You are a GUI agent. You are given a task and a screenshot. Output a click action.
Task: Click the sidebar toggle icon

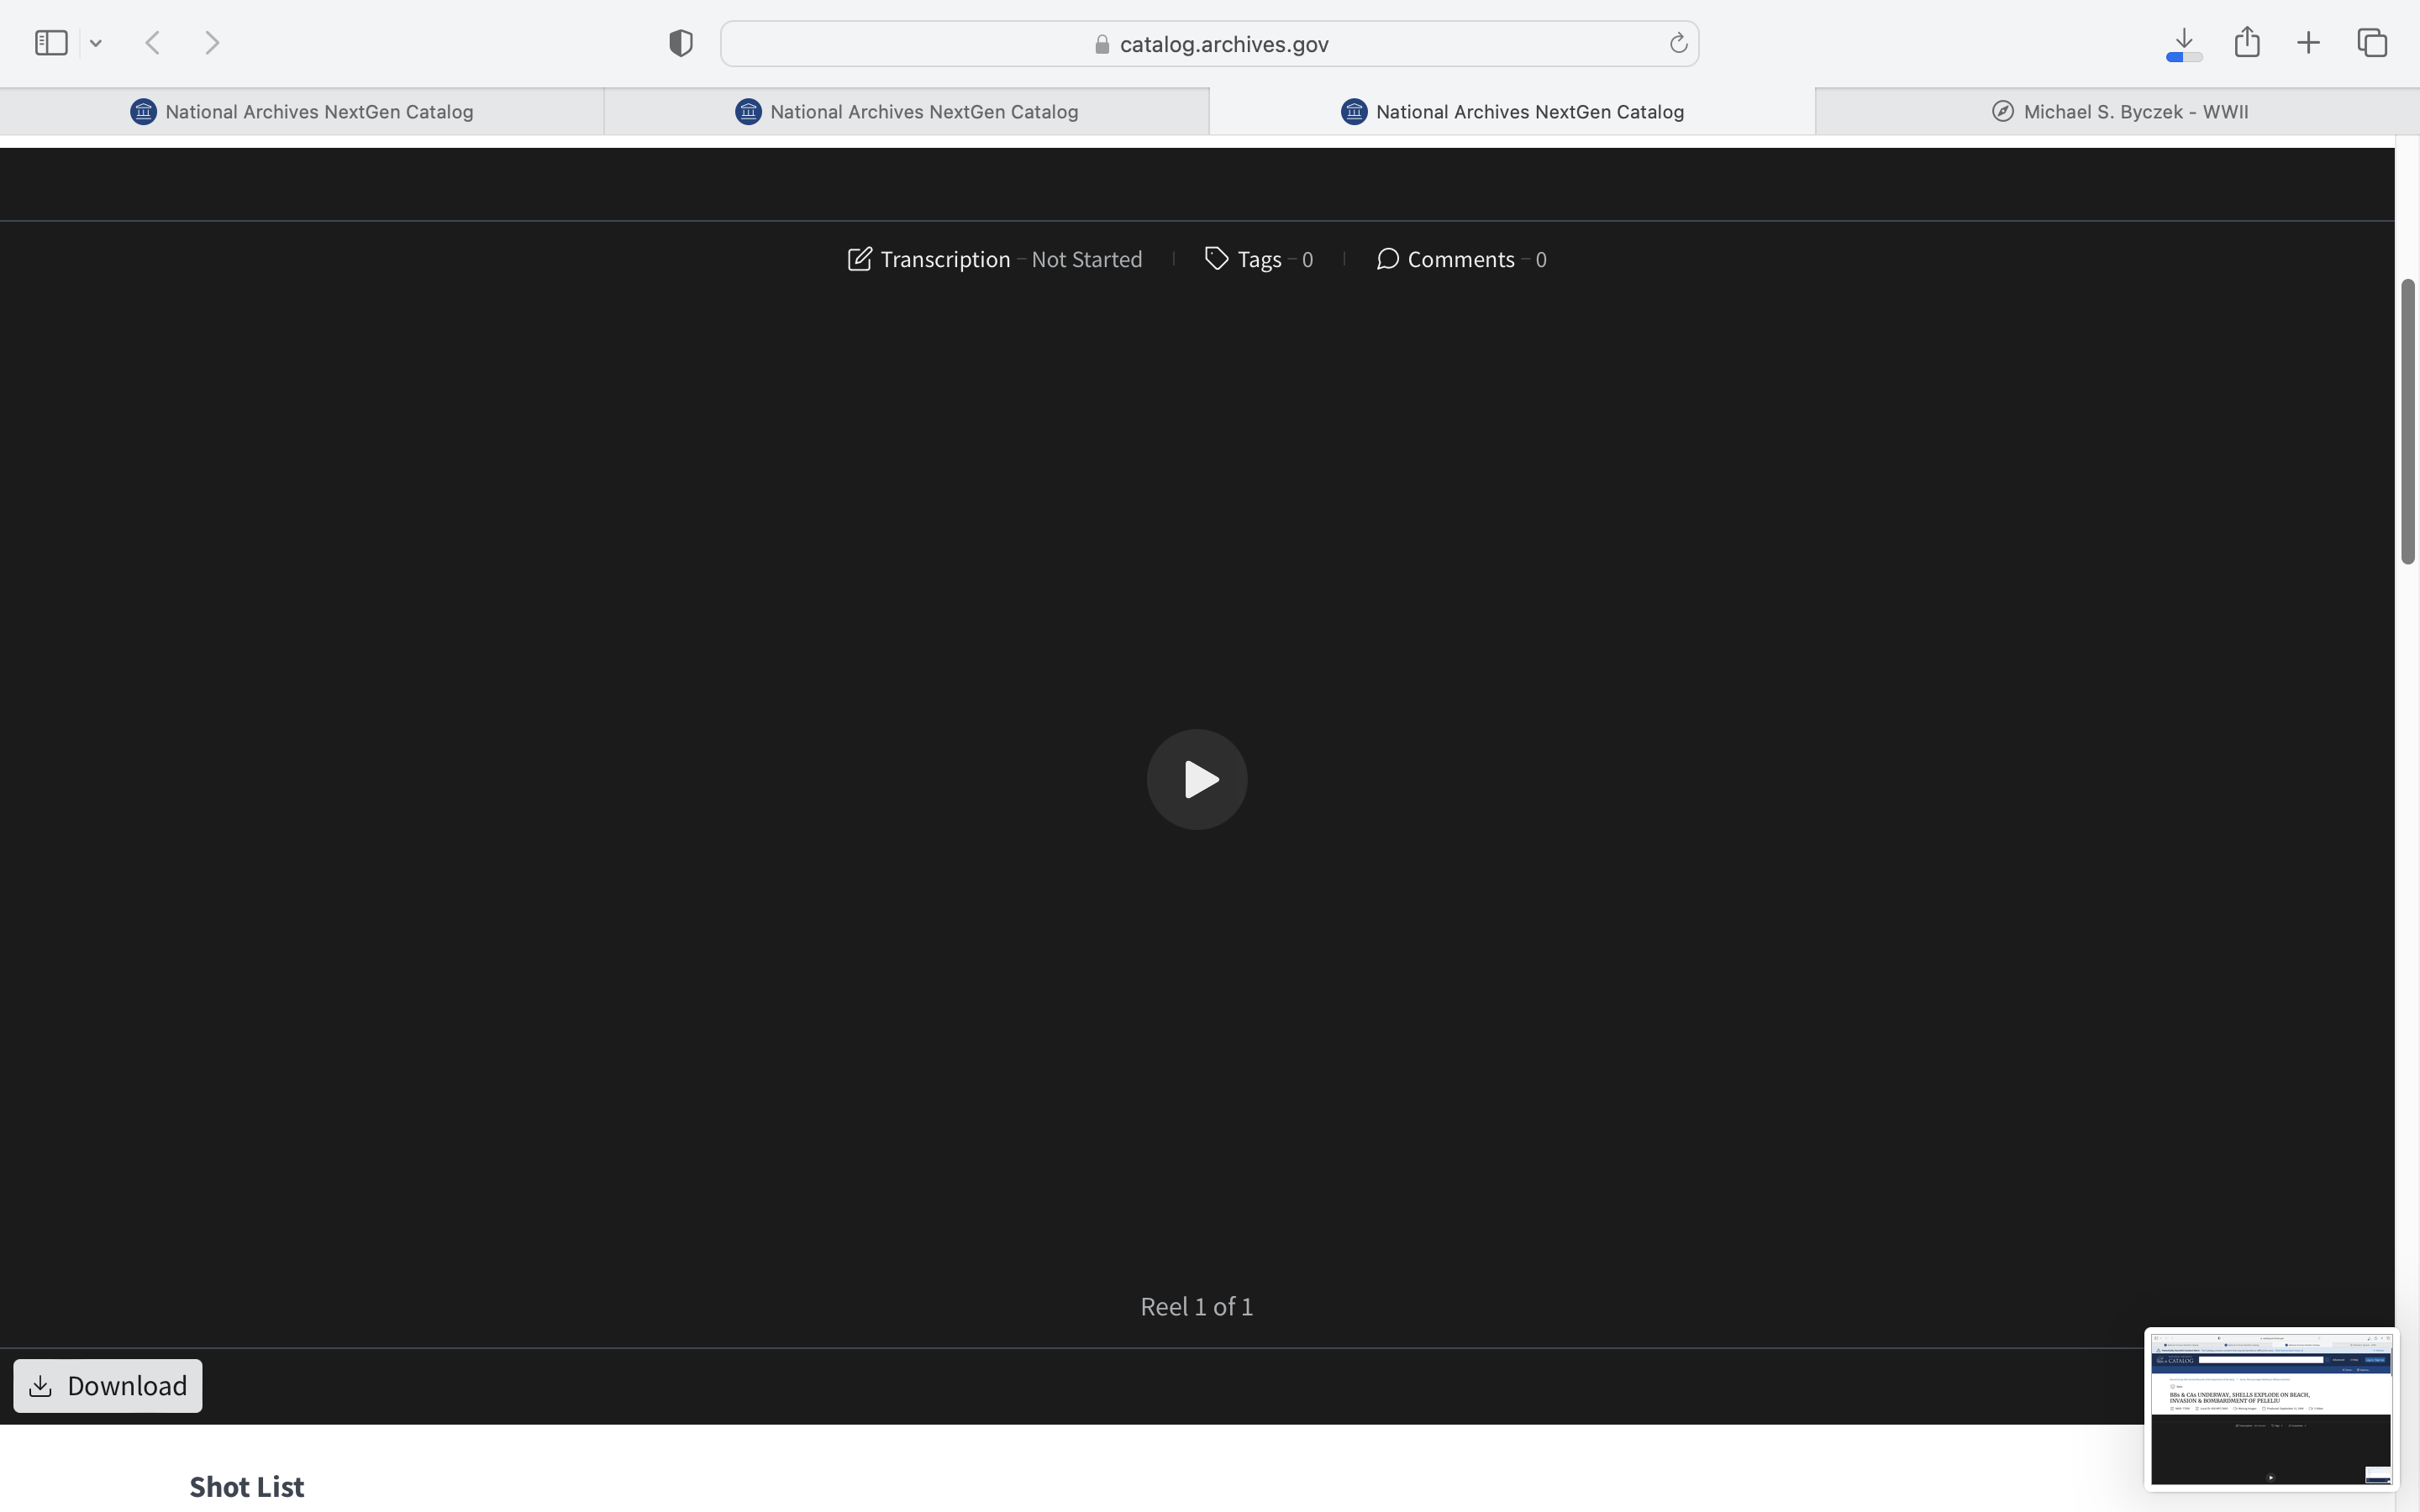pos(51,43)
